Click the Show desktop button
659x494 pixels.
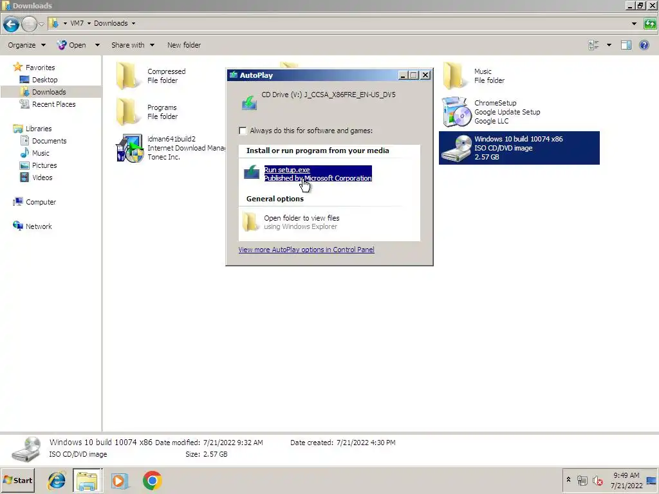tap(652, 480)
